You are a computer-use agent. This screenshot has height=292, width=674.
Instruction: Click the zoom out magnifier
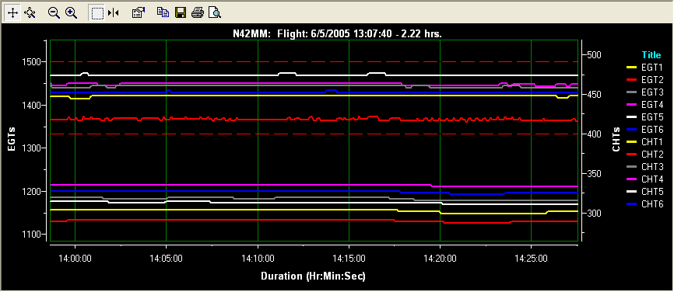[54, 13]
